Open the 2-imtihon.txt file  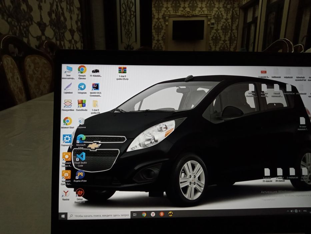pyautogui.click(x=292, y=173)
